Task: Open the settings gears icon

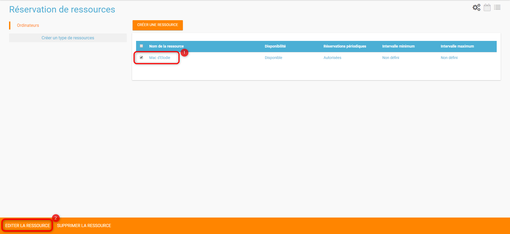Action: (476, 7)
